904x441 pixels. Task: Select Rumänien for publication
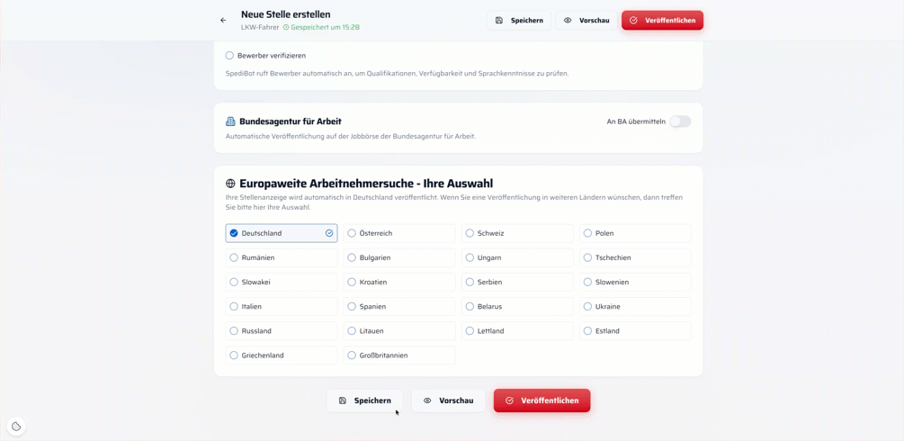point(282,257)
